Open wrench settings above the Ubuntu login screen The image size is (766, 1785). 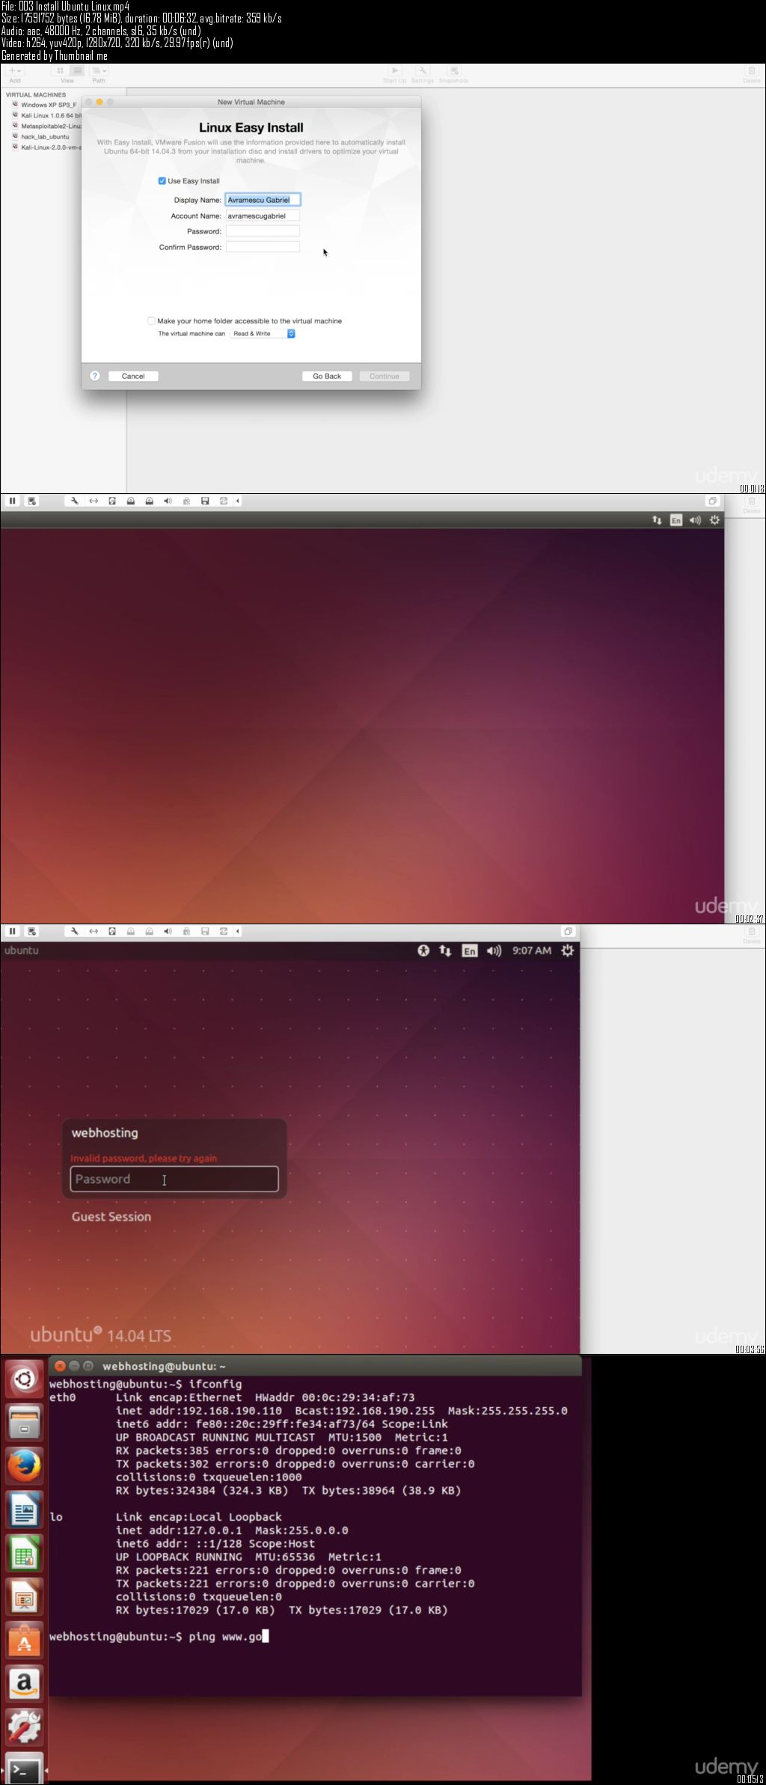click(x=75, y=932)
